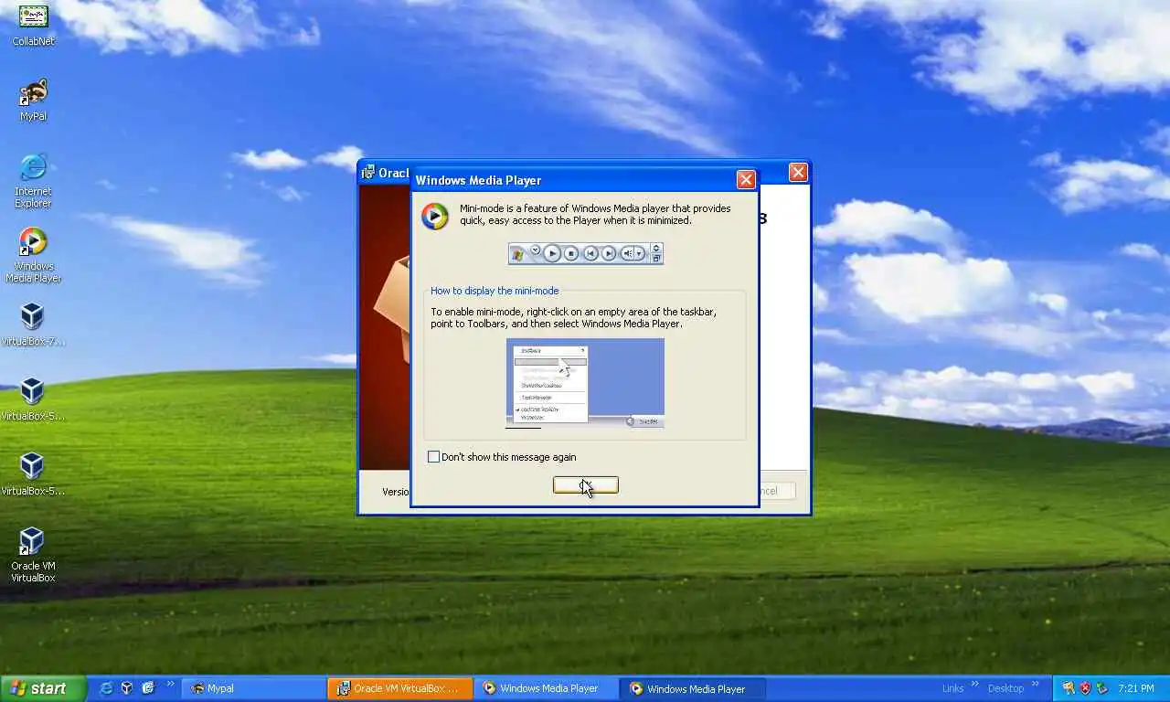1170x702 pixels.
Task: Click the Desktop toolbar label on the taskbar
Action: pyautogui.click(x=1005, y=688)
